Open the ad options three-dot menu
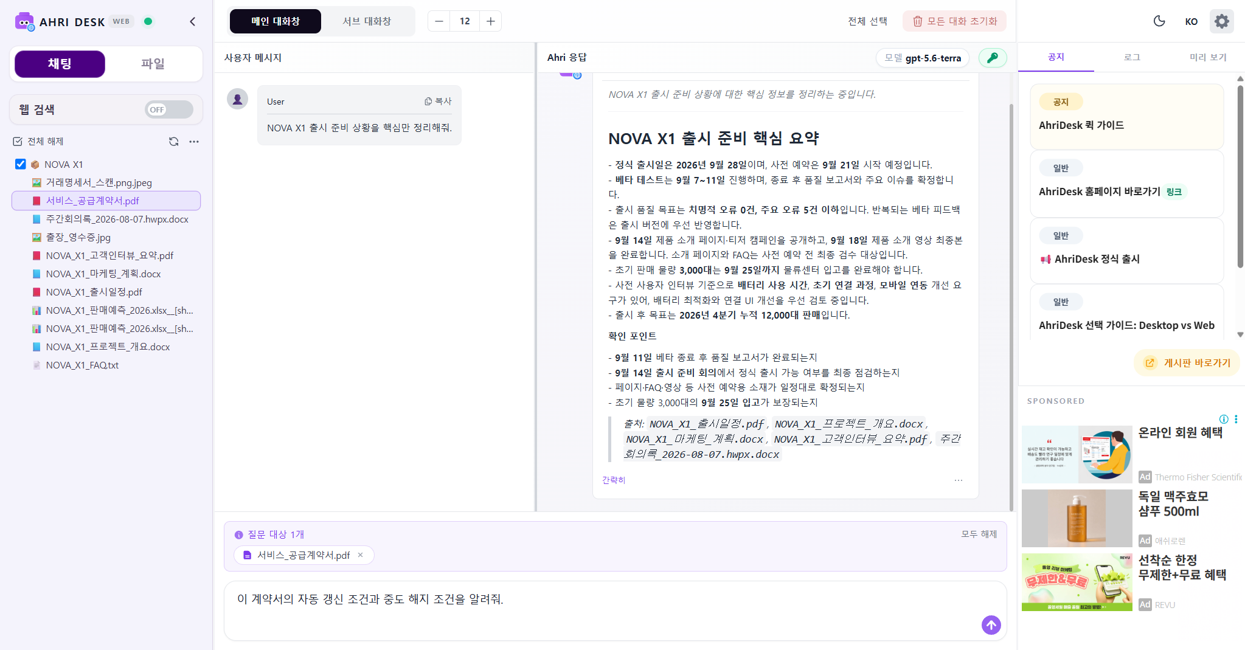Screen dimensions: 1245x650 [1236, 419]
